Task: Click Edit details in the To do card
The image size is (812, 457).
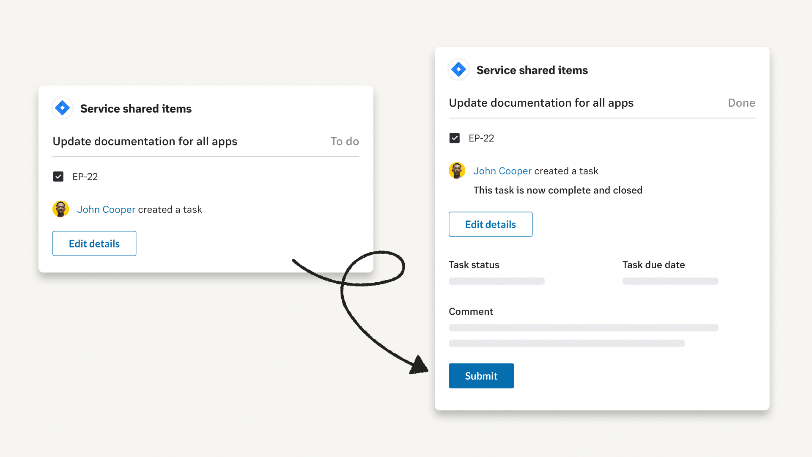Action: point(94,243)
